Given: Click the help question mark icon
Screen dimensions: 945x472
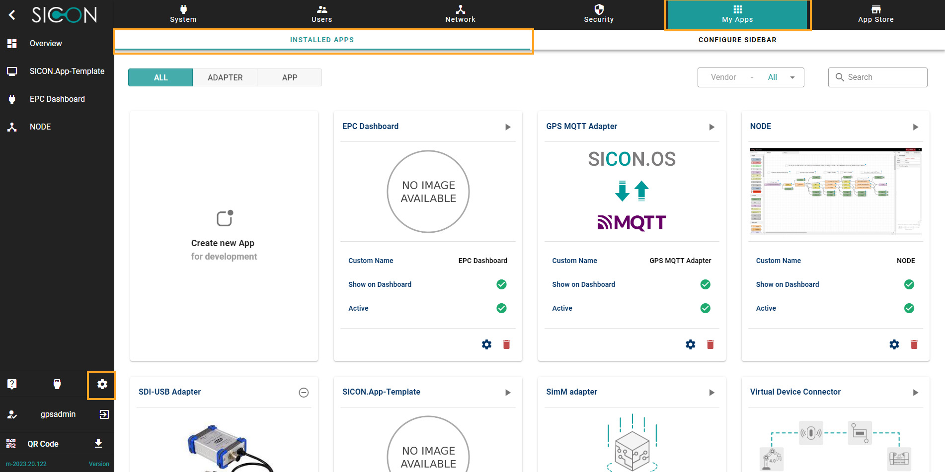Looking at the screenshot, I should pos(12,384).
